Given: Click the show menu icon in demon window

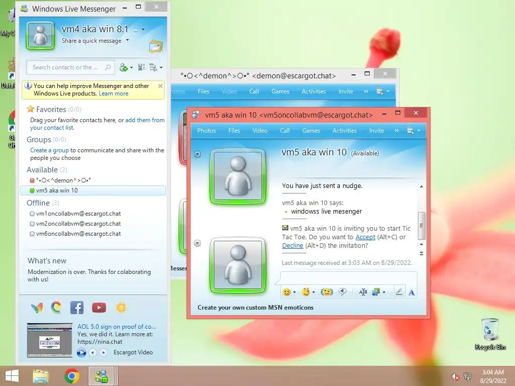Looking at the screenshot, I should point(380,91).
